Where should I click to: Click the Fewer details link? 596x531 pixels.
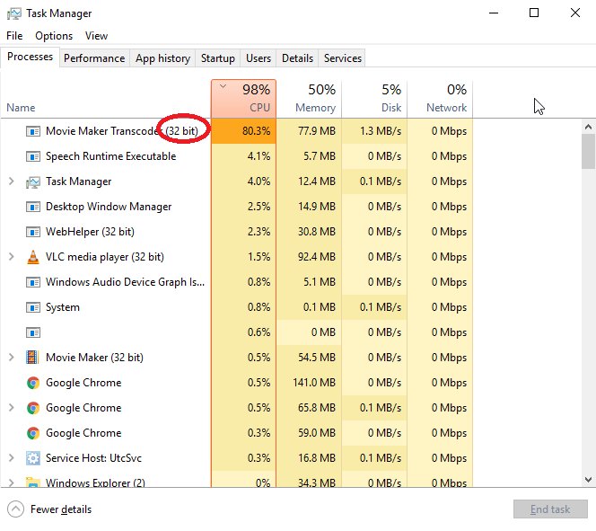pyautogui.click(x=61, y=509)
